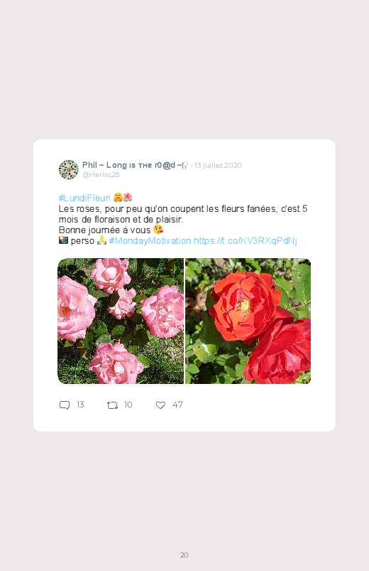
Task: View the red roses photo
Action: coord(248,321)
